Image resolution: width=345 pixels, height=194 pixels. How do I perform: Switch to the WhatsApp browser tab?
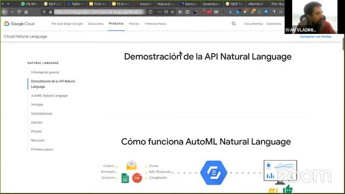point(30,4)
